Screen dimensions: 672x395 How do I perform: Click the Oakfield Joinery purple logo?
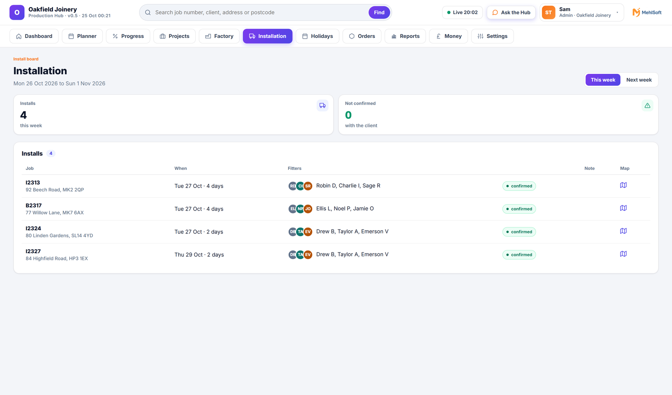click(17, 13)
